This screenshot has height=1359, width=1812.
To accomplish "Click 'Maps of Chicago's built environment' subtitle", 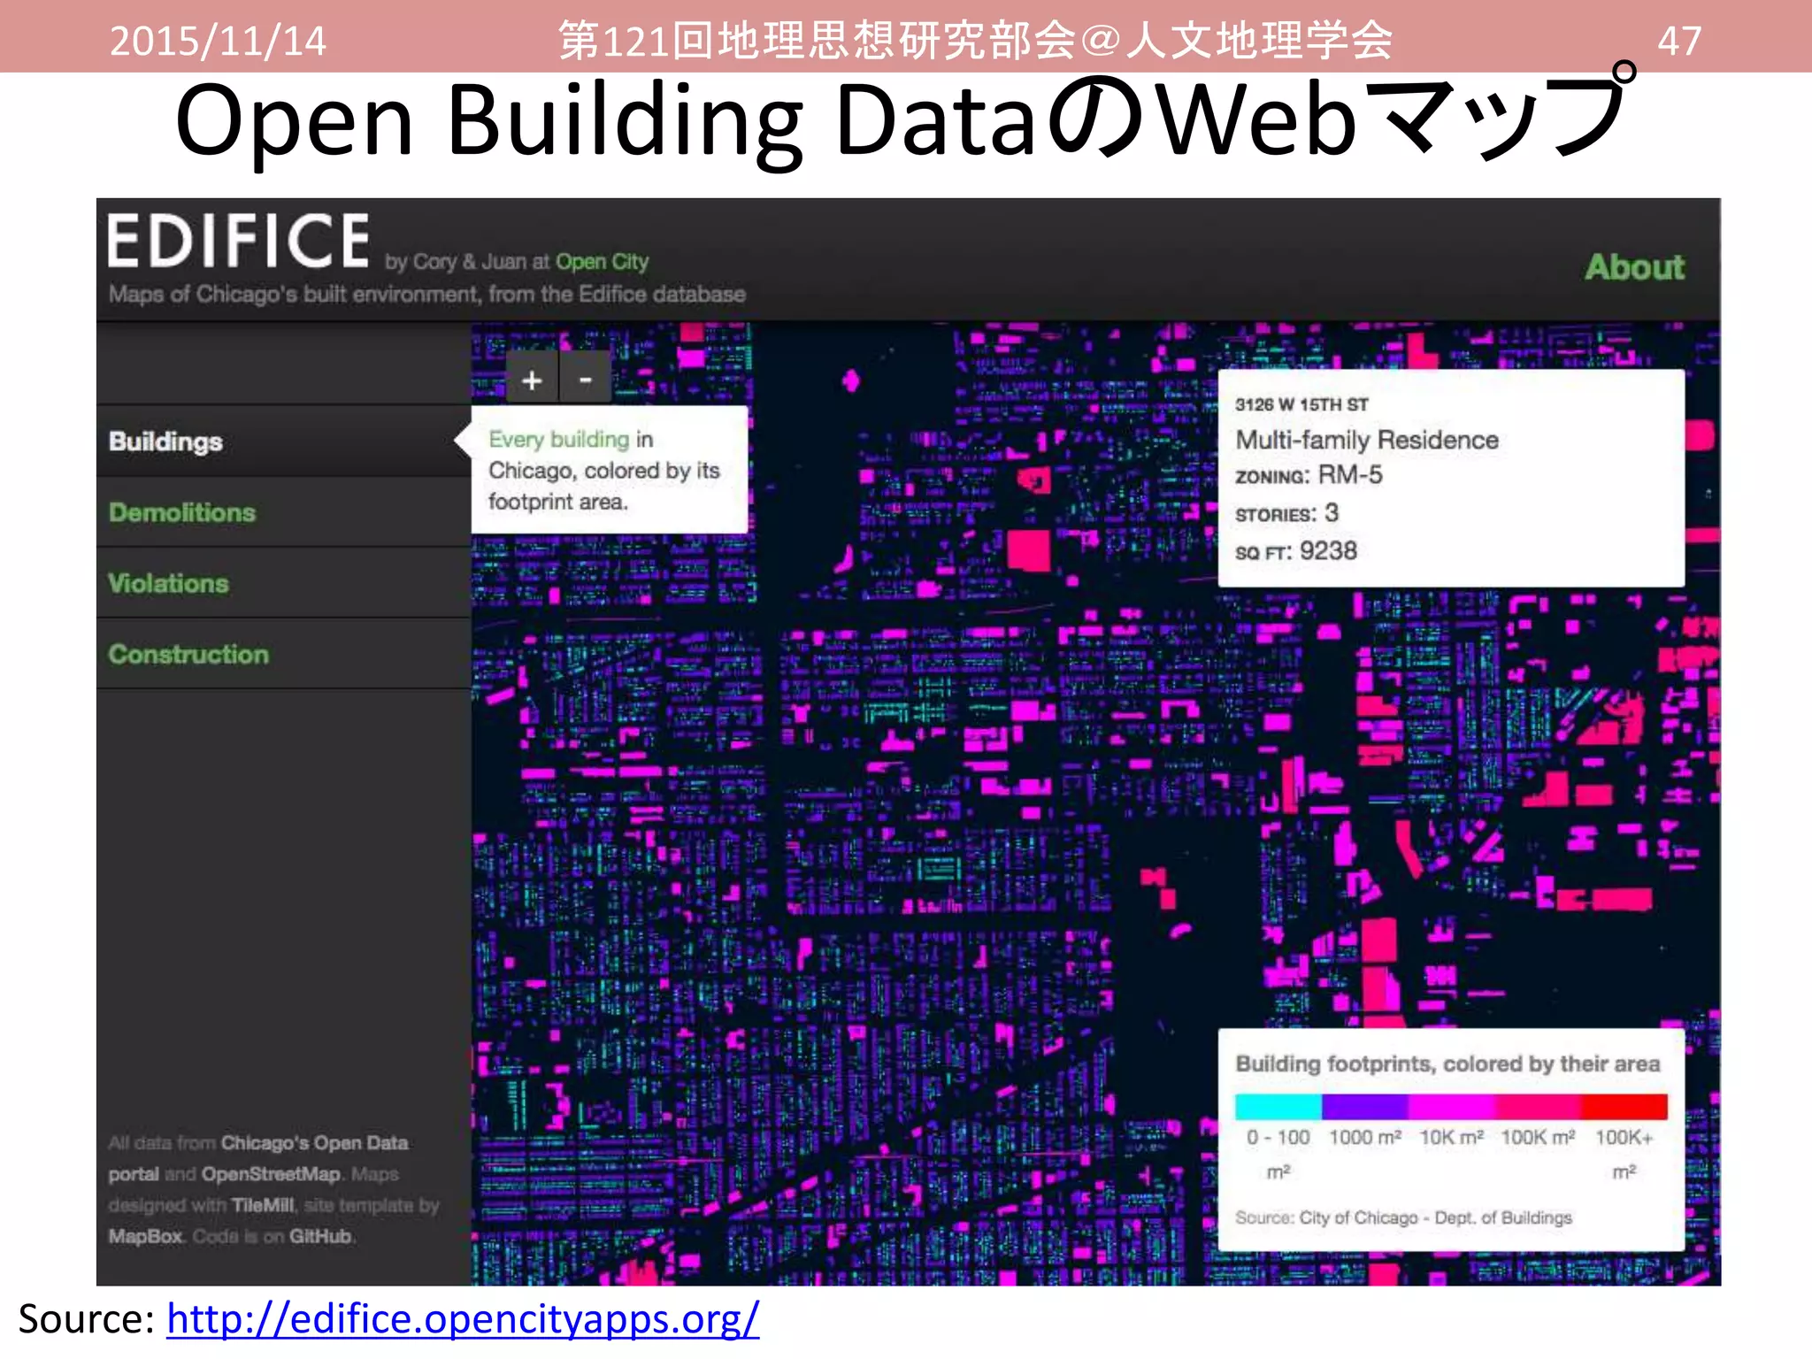I will (426, 294).
